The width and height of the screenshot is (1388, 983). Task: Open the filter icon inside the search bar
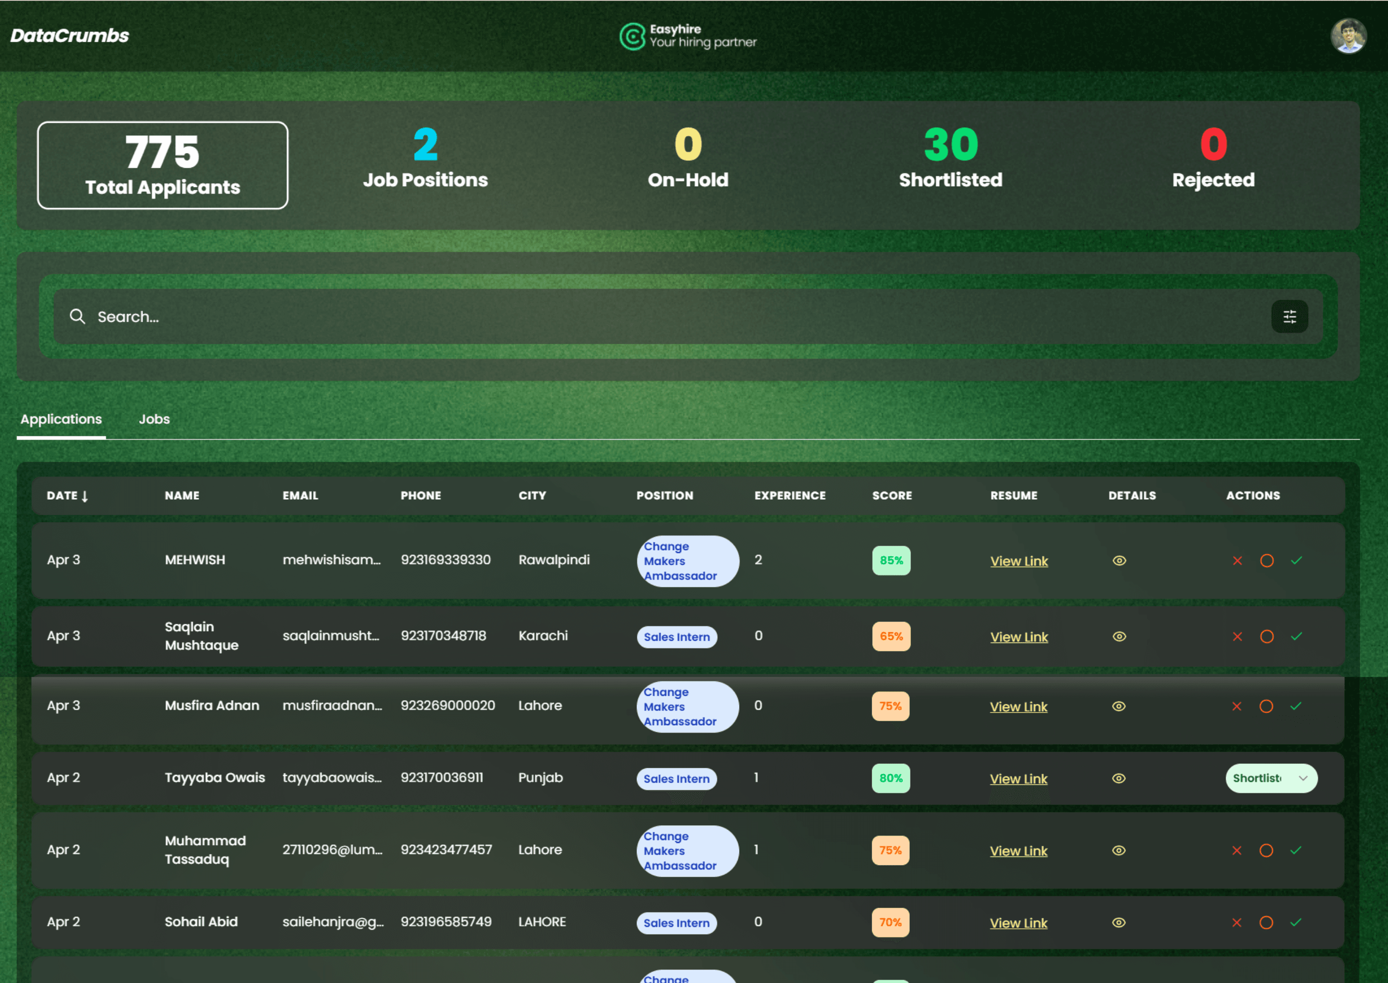click(x=1289, y=316)
